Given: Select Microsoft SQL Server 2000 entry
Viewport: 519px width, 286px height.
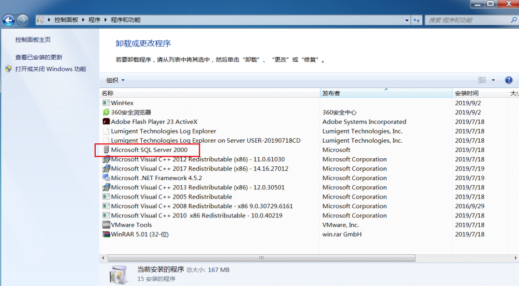Looking at the screenshot, I should (x=149, y=150).
